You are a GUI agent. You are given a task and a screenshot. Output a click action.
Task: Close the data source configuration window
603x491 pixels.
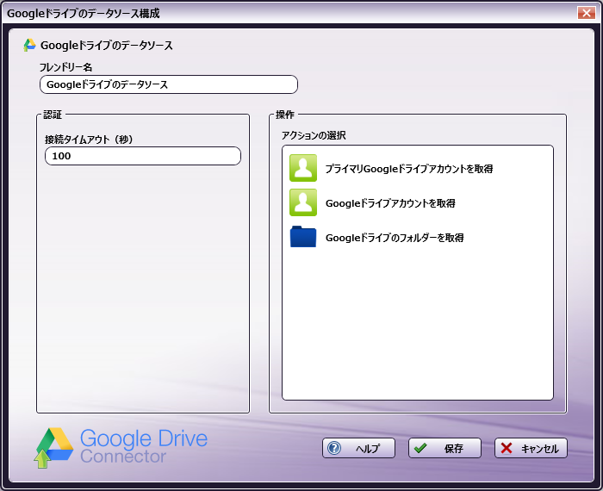pos(586,13)
